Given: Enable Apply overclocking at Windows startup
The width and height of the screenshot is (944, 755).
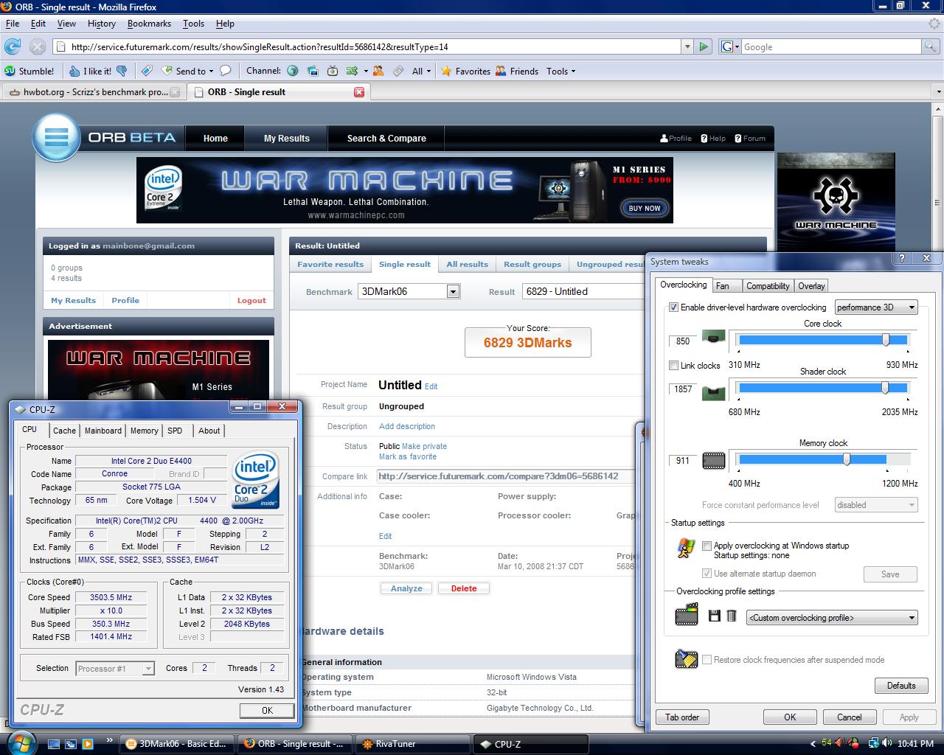Looking at the screenshot, I should [707, 546].
